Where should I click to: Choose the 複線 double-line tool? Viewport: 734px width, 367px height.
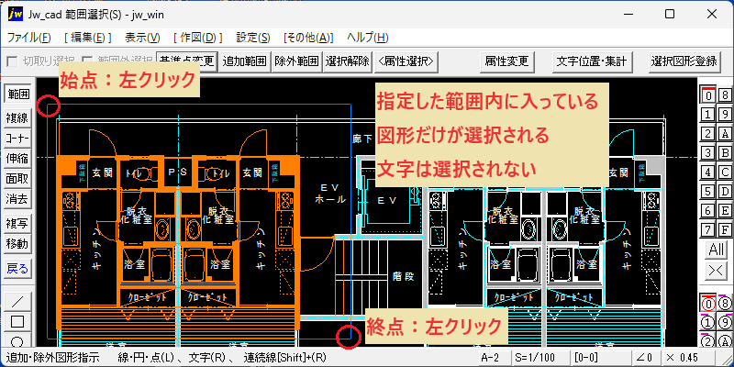coord(17,118)
